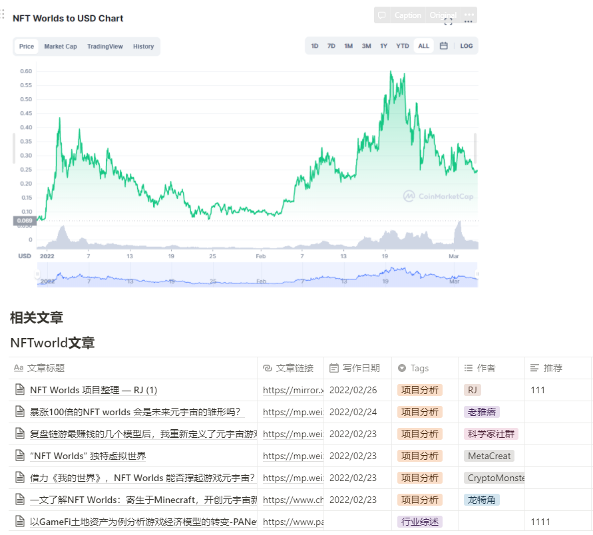Toggle the LOG scale option
The width and height of the screenshot is (593, 535).
[467, 46]
